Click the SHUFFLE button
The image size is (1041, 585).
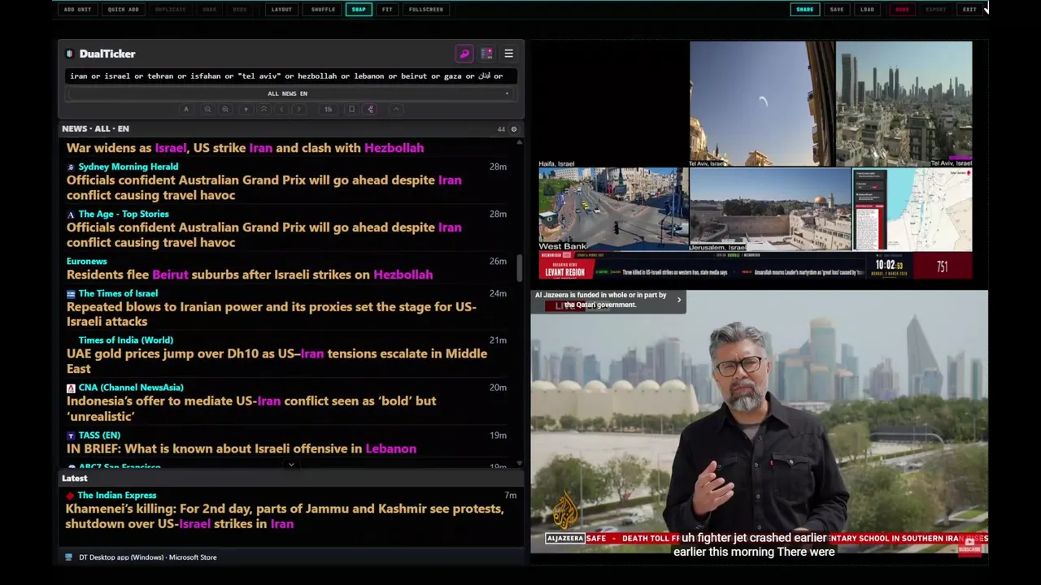pos(323,9)
